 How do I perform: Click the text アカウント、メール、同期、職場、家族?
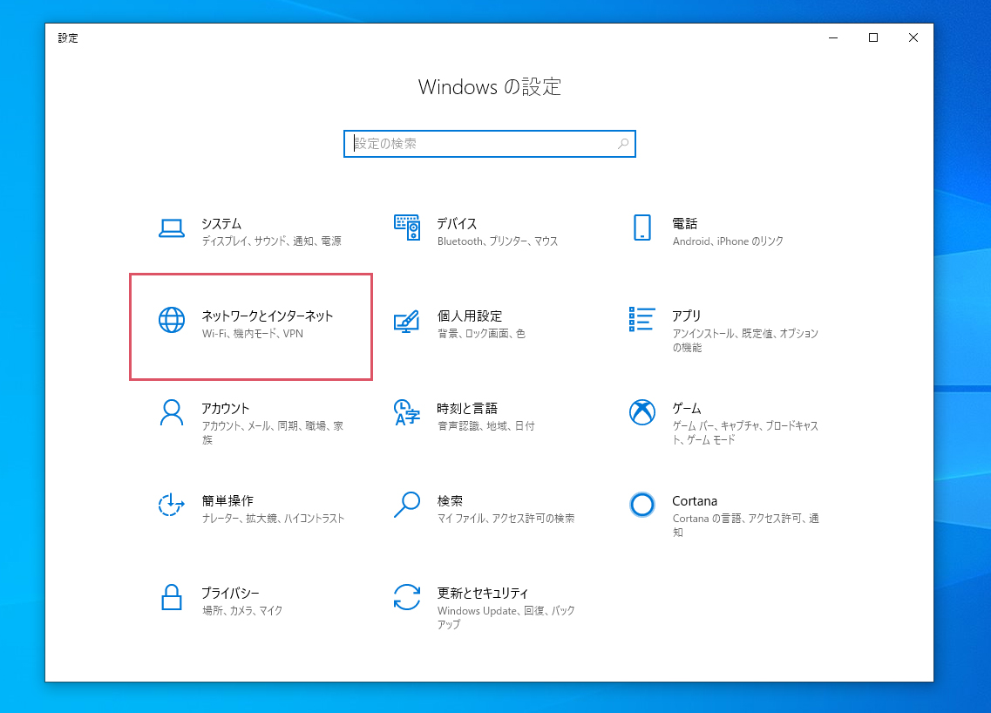pos(273,432)
